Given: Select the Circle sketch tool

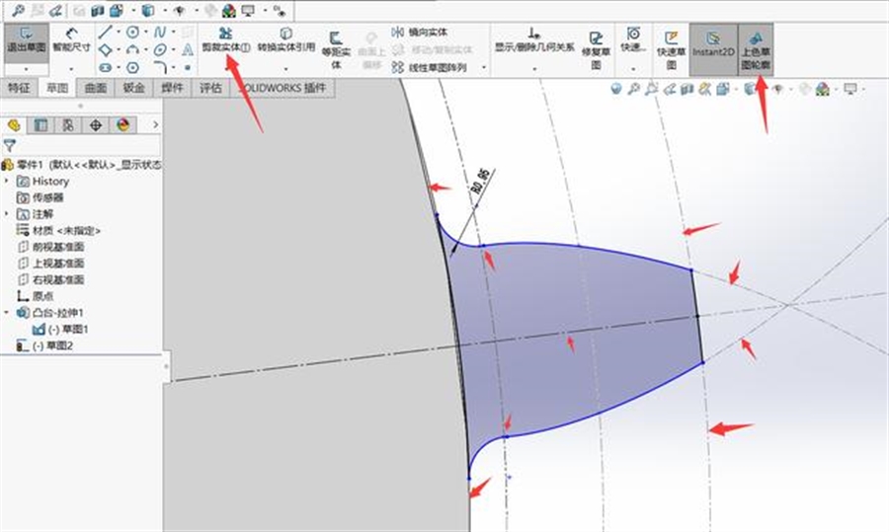Looking at the screenshot, I should coord(132,33).
